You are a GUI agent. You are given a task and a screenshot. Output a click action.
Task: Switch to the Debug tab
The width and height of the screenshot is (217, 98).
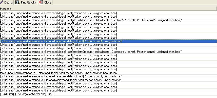click(7, 3)
